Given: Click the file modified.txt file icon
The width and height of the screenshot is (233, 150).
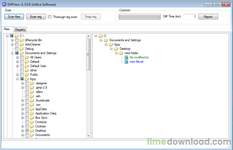Looking at the screenshot, I should [127, 57].
